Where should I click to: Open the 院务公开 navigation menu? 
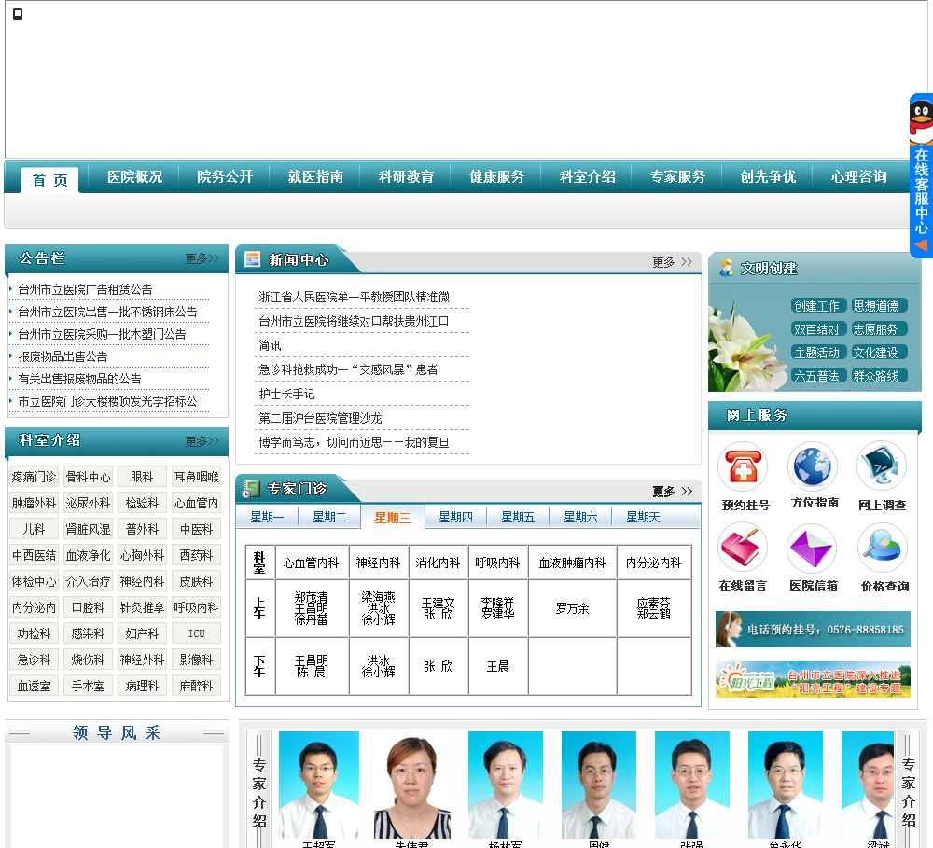pos(225,176)
